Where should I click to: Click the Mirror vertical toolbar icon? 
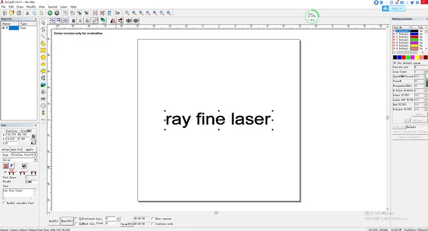(120, 20)
